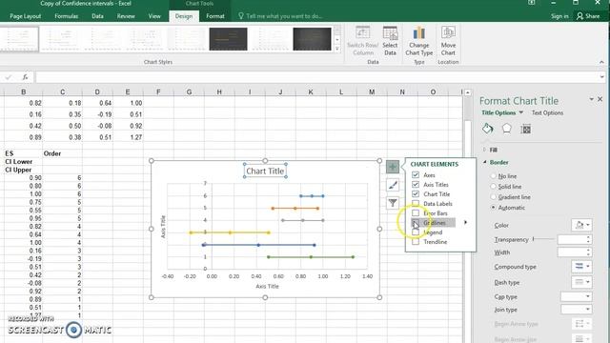Screen dimensions: 610x343
Task: Toggle the Gridlines checkbox
Action: point(416,222)
